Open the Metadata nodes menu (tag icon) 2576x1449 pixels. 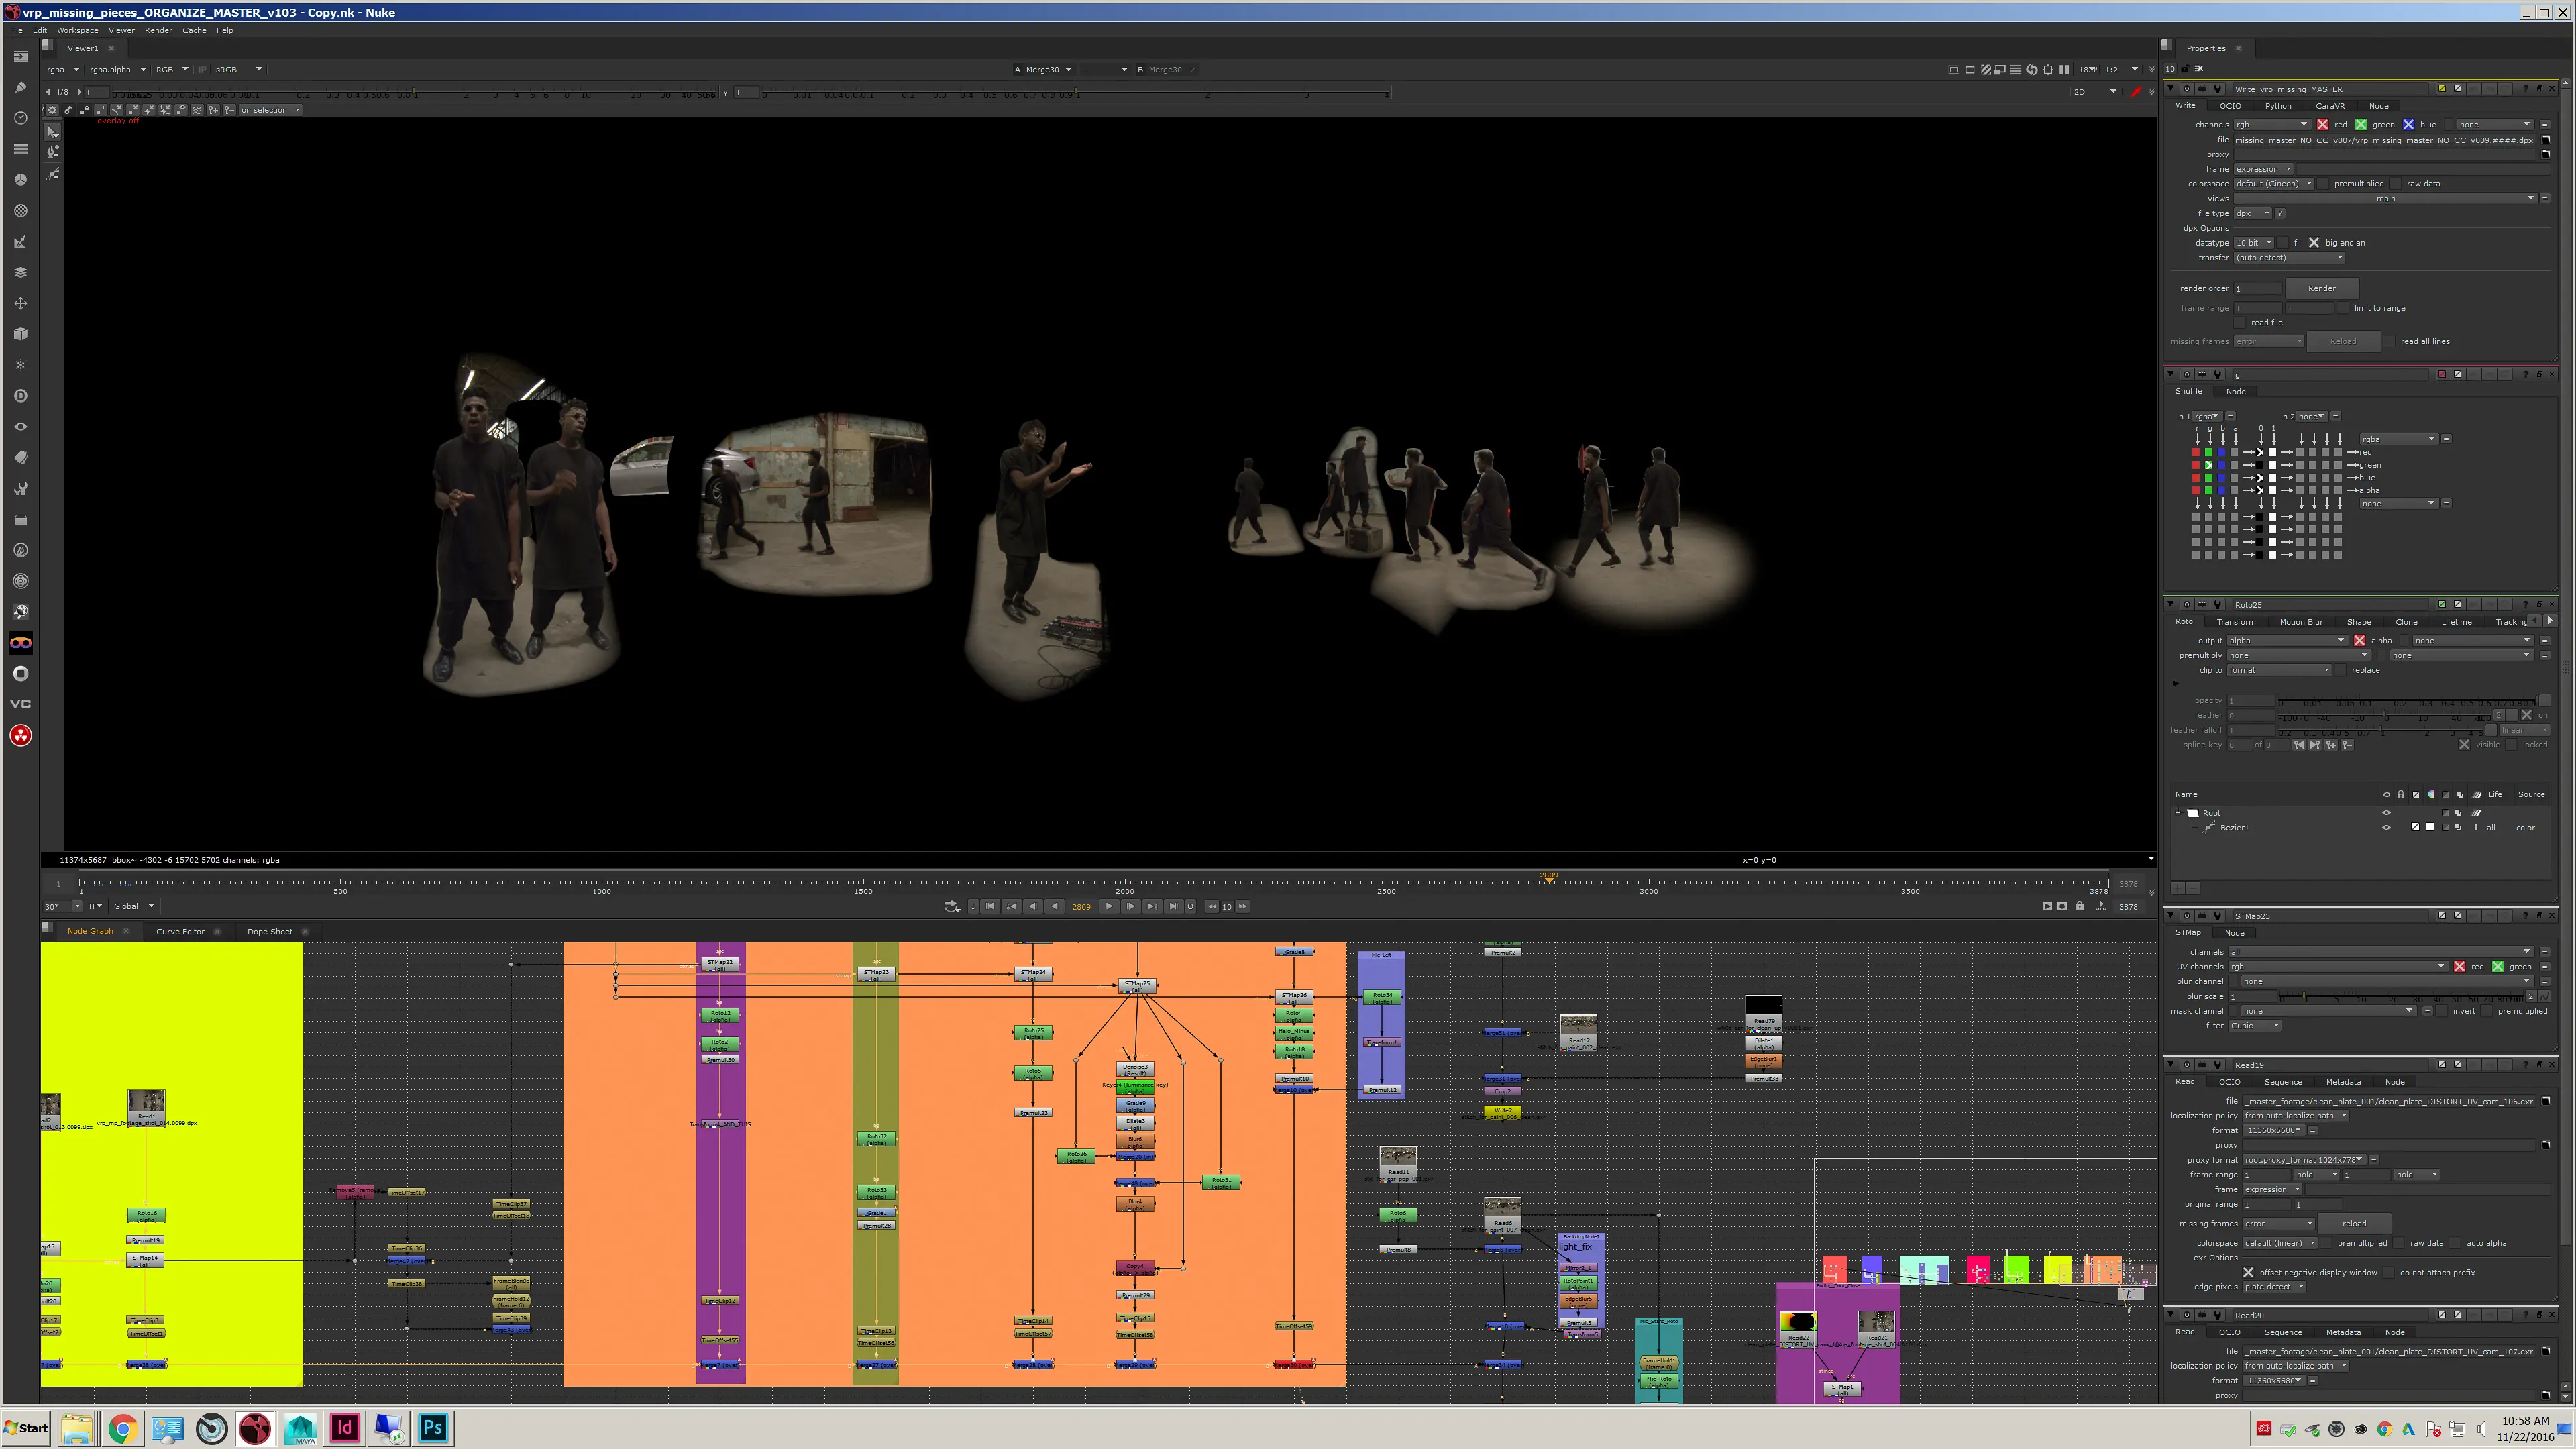(x=20, y=458)
